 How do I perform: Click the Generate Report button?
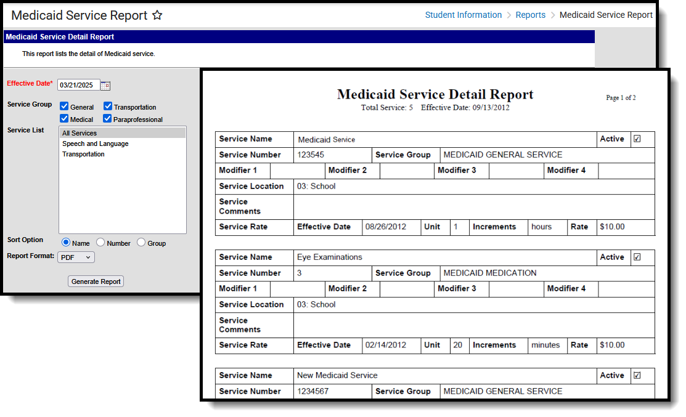click(x=96, y=281)
